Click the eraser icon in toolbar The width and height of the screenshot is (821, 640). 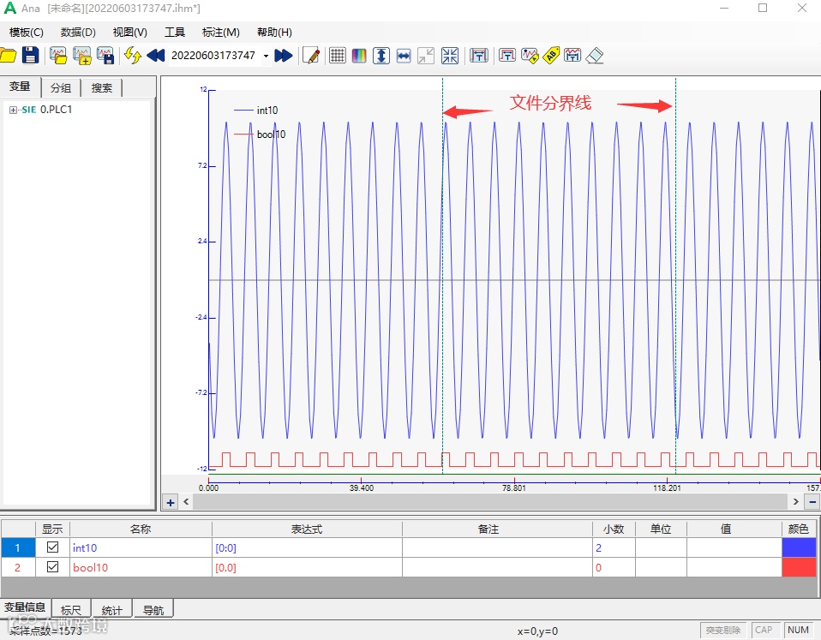coord(595,56)
